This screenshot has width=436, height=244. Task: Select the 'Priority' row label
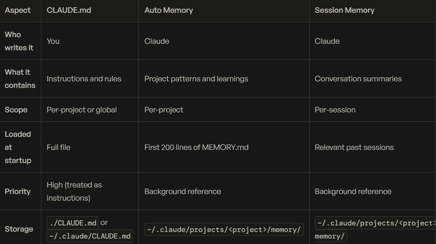coord(18,191)
